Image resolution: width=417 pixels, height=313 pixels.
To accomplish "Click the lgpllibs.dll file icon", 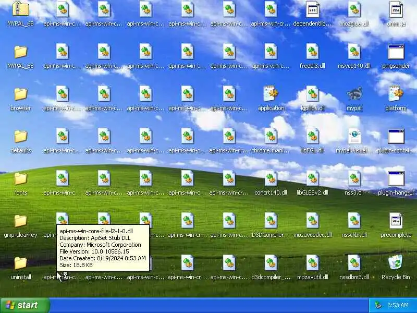I will click(x=312, y=94).
